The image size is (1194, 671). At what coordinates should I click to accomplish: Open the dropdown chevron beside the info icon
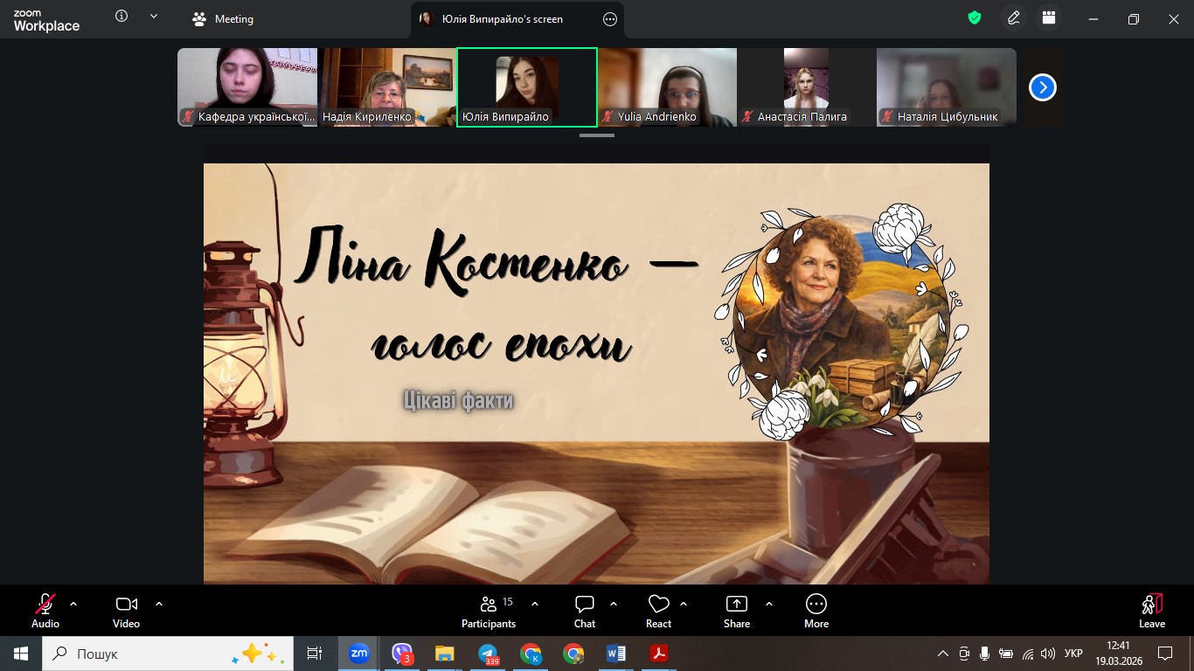pos(154,16)
